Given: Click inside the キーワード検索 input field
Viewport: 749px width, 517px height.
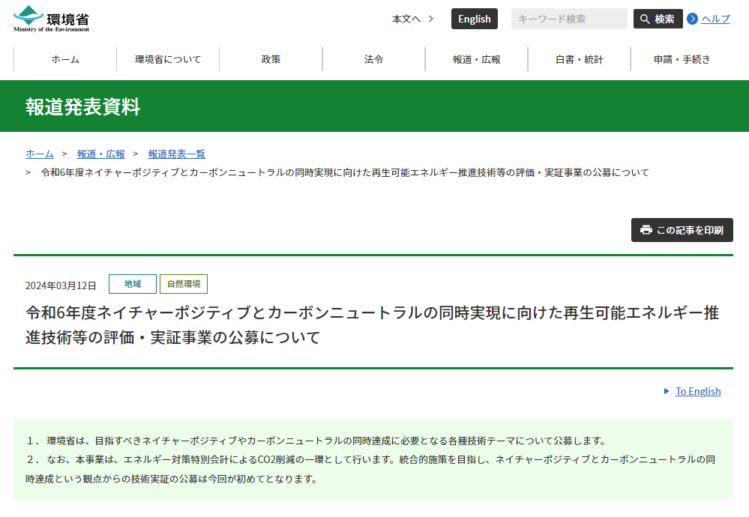Looking at the screenshot, I should tap(568, 19).
